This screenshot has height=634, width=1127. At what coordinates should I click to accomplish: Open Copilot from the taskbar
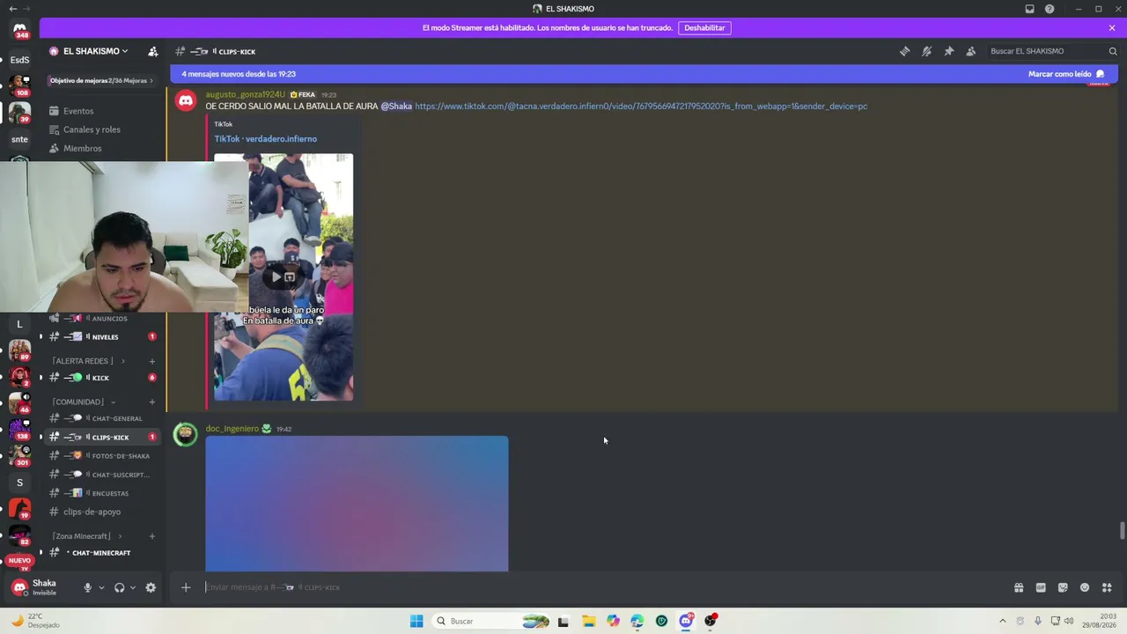click(613, 621)
